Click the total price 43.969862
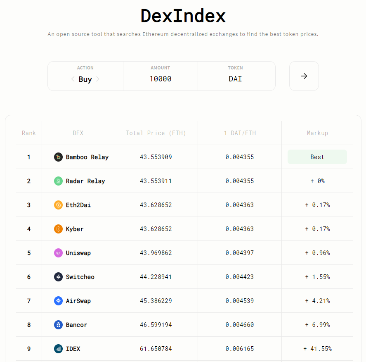The image size is (366, 362). pyautogui.click(x=156, y=253)
